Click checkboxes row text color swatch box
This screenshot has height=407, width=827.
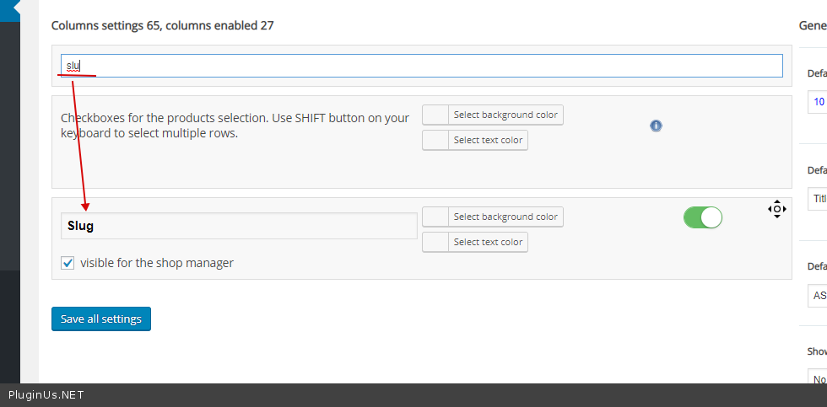pos(435,140)
